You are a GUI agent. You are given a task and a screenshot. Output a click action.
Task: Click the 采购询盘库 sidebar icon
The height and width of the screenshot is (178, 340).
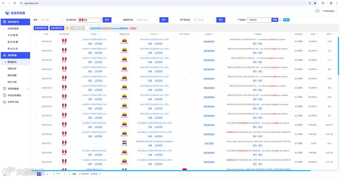4,89
